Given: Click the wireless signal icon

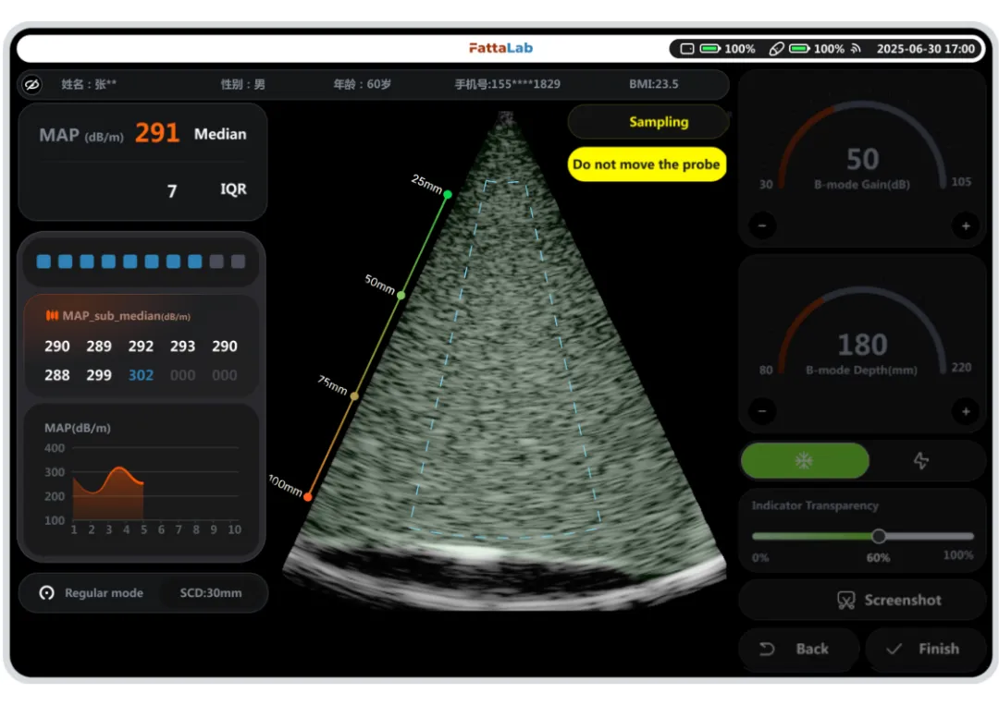Looking at the screenshot, I should [856, 48].
